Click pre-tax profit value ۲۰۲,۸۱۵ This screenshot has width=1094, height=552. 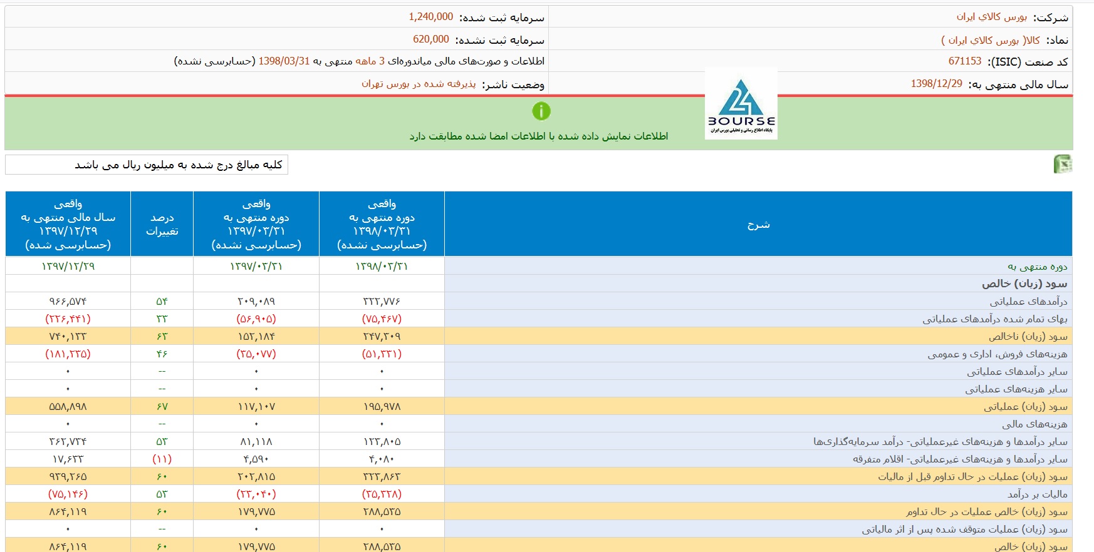(256, 477)
